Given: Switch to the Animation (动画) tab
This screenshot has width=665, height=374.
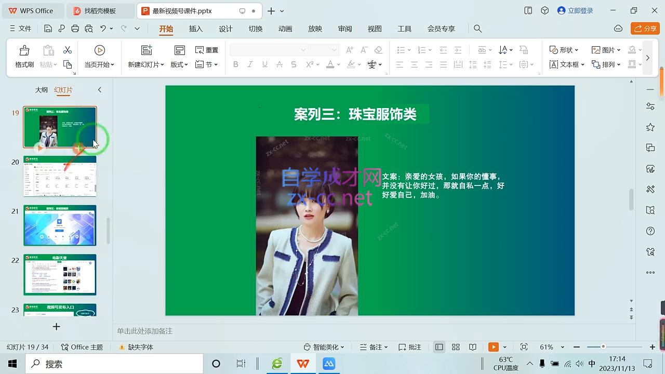Looking at the screenshot, I should [285, 29].
